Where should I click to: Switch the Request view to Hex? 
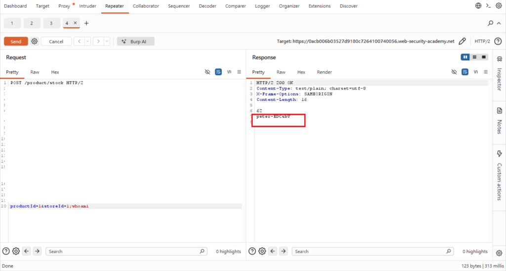pos(55,72)
